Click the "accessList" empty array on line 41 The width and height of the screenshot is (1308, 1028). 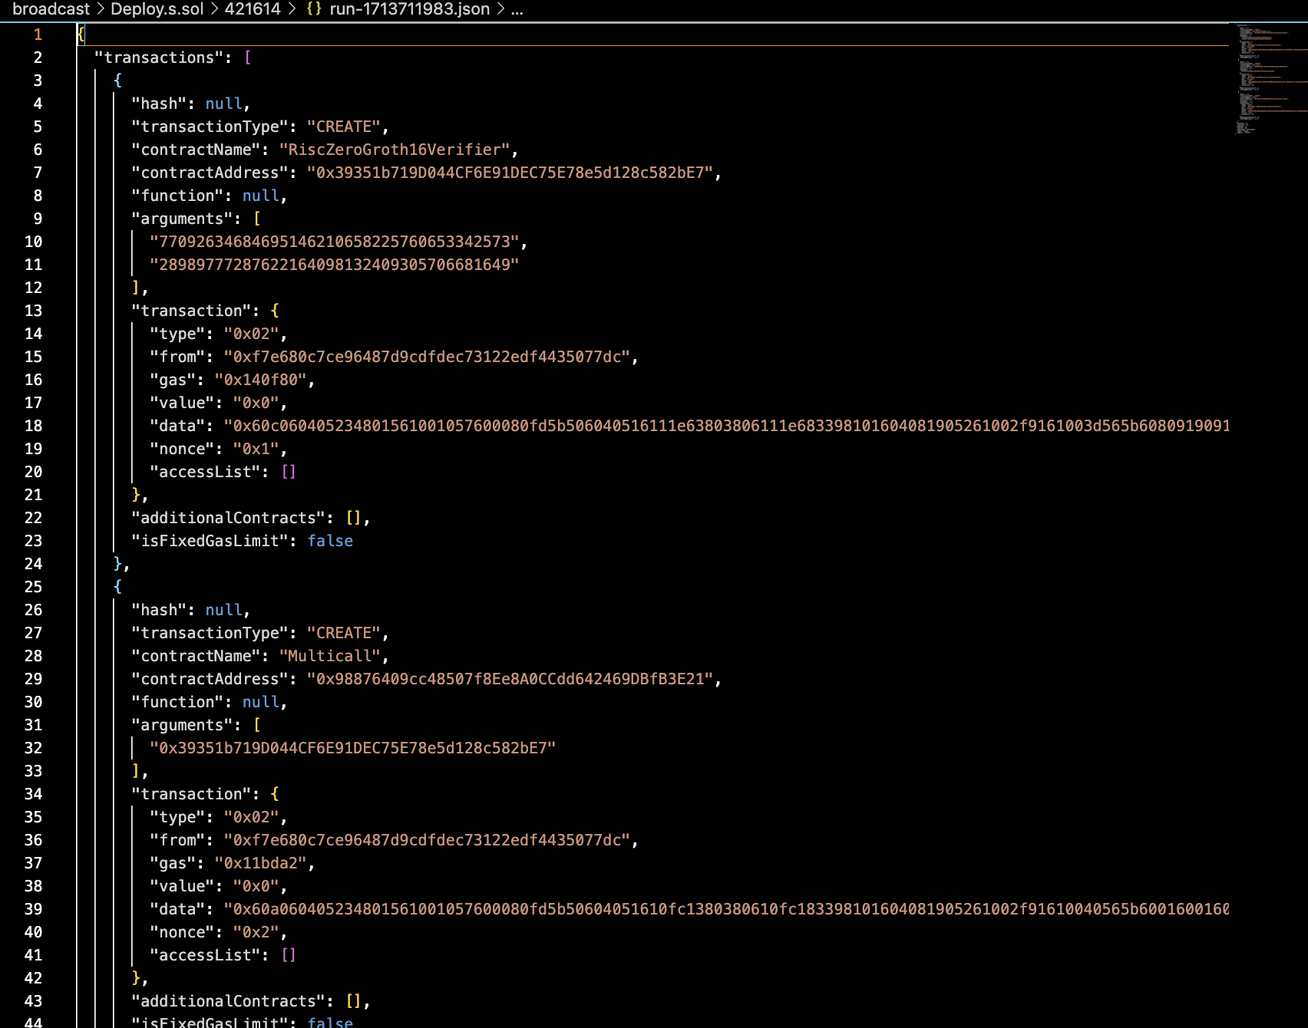[289, 955]
